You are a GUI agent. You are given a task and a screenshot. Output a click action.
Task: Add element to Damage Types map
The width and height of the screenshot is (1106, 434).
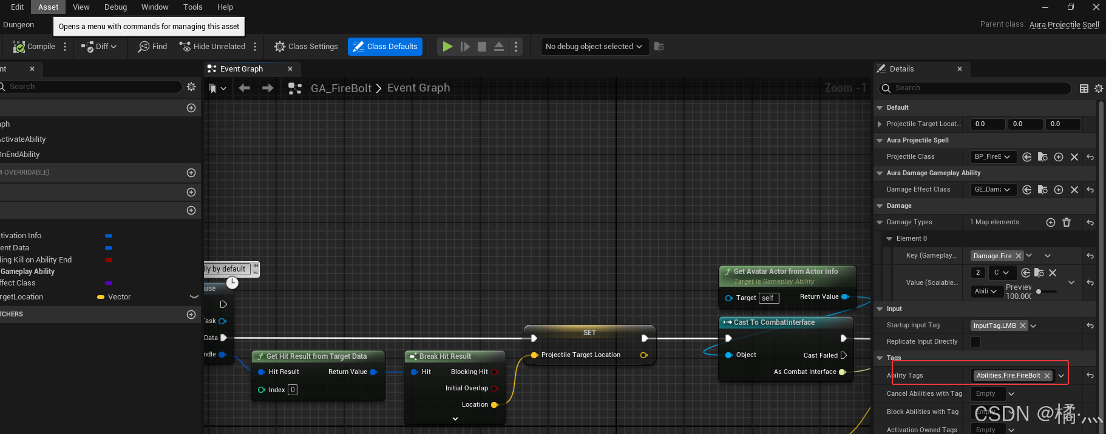(x=1051, y=222)
